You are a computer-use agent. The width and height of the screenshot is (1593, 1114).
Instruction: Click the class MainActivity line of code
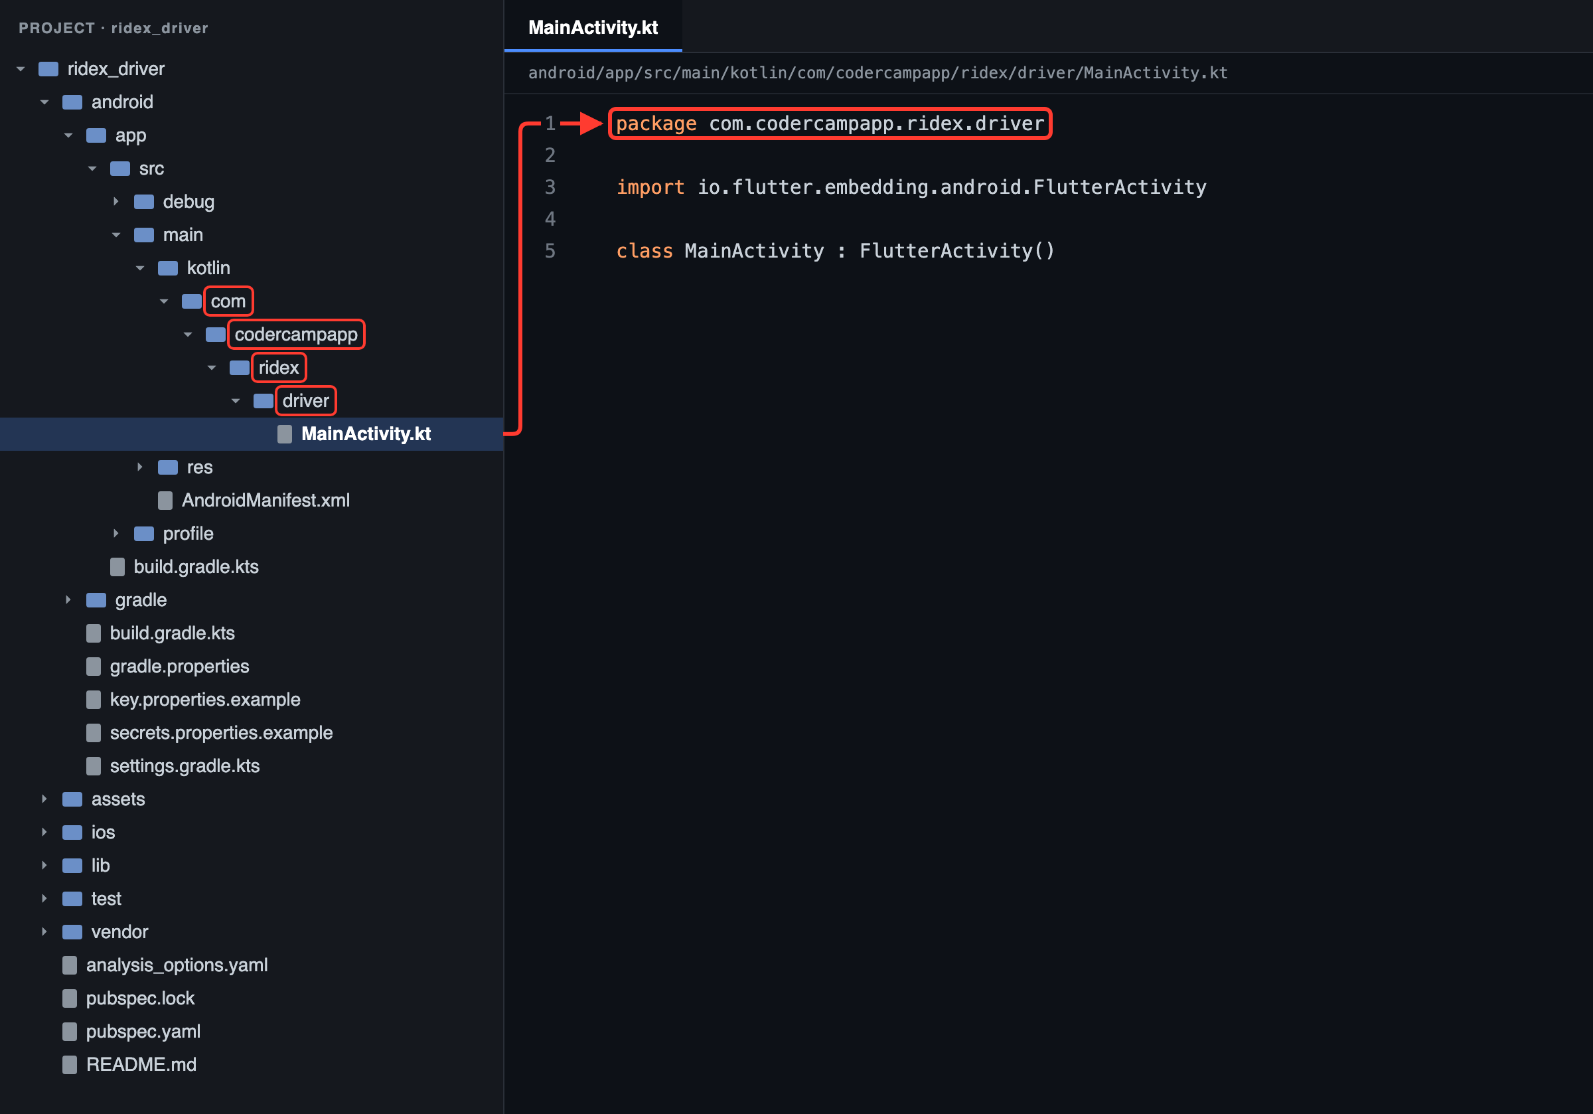[836, 250]
